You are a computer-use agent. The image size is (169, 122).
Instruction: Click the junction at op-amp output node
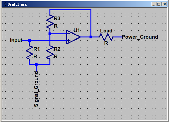point(91,37)
